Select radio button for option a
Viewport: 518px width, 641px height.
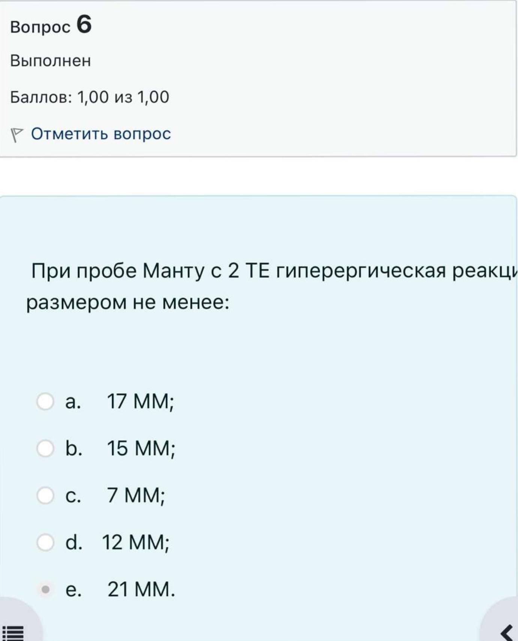pos(45,401)
